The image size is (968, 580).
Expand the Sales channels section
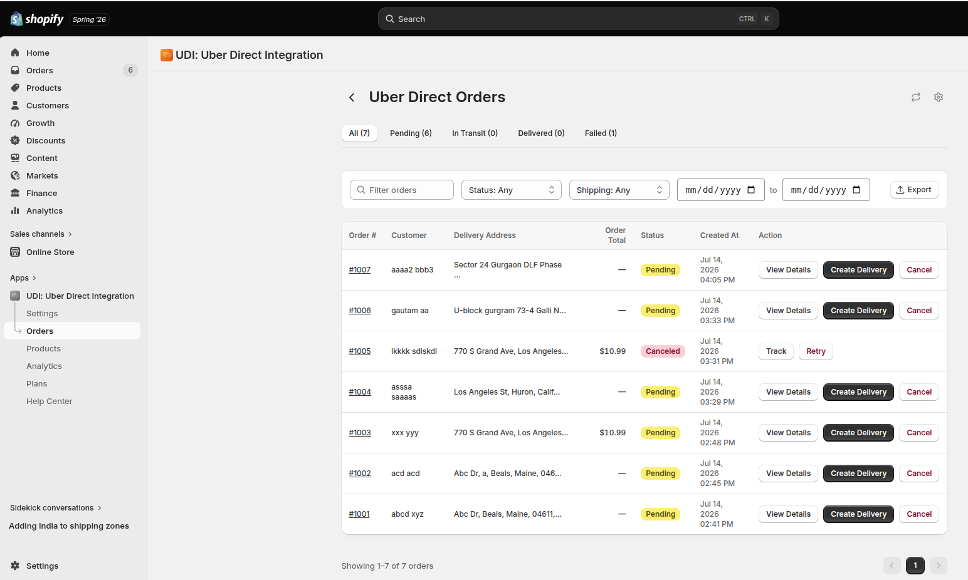tap(41, 234)
